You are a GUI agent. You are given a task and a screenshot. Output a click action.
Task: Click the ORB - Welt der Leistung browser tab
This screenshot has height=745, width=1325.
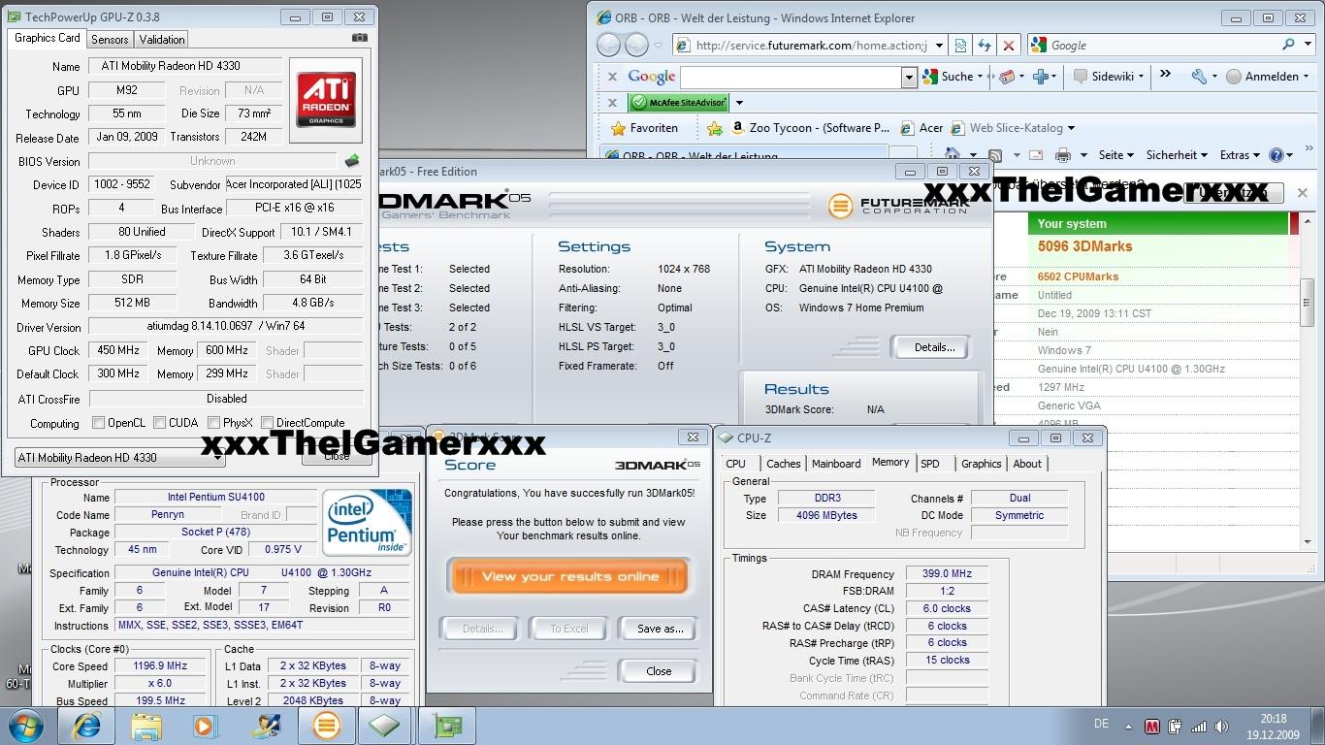click(x=744, y=156)
